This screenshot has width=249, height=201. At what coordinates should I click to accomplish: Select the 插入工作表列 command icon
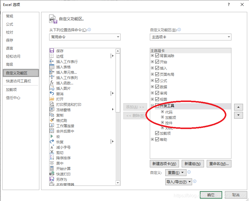tap(52, 78)
